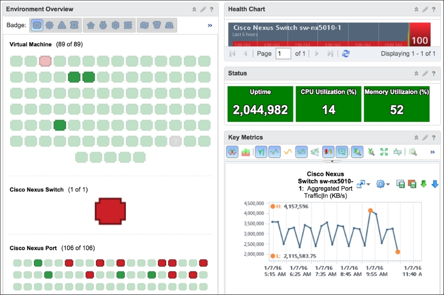Viewport: 444px width, 295px height.
Task: Switch to the stacked area chart icon
Action: tap(246, 152)
